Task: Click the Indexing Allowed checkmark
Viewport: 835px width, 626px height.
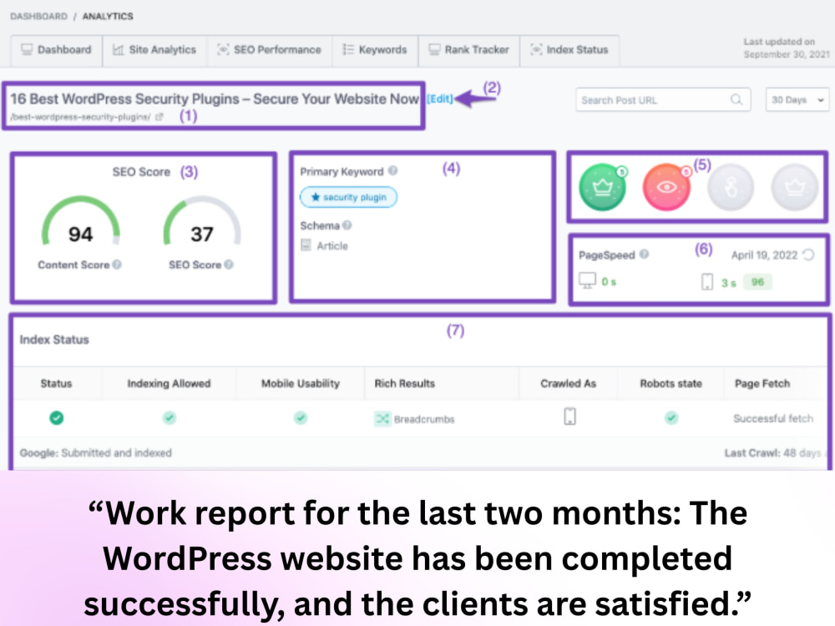Action: (170, 418)
